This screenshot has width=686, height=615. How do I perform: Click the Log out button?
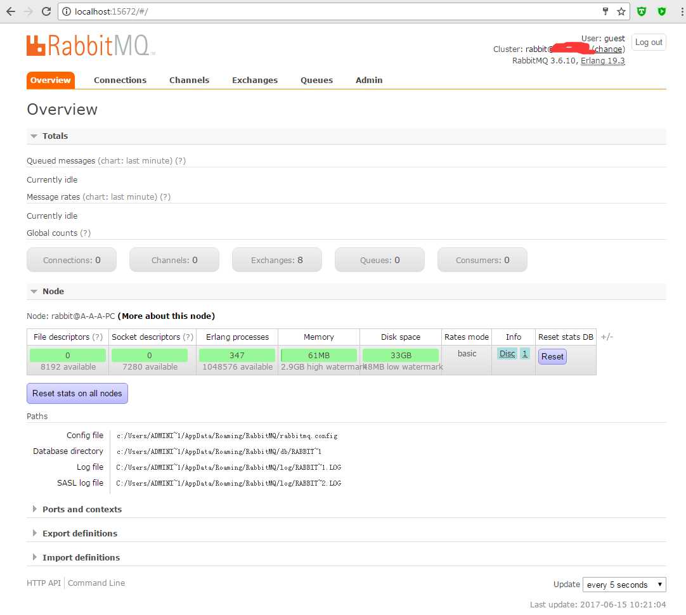(649, 42)
